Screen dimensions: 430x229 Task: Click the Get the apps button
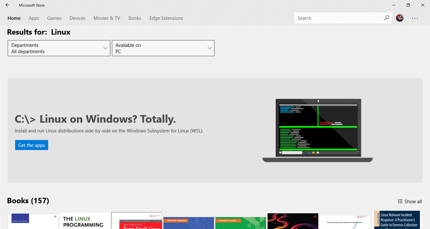click(31, 145)
